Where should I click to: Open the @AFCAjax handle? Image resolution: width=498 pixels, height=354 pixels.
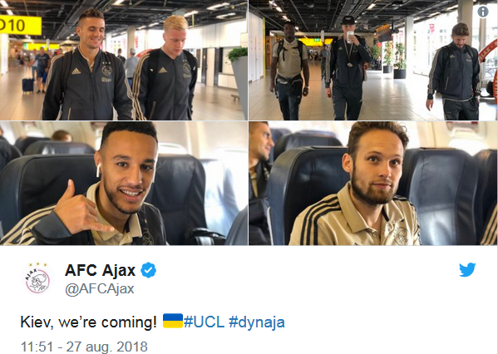tap(100, 289)
